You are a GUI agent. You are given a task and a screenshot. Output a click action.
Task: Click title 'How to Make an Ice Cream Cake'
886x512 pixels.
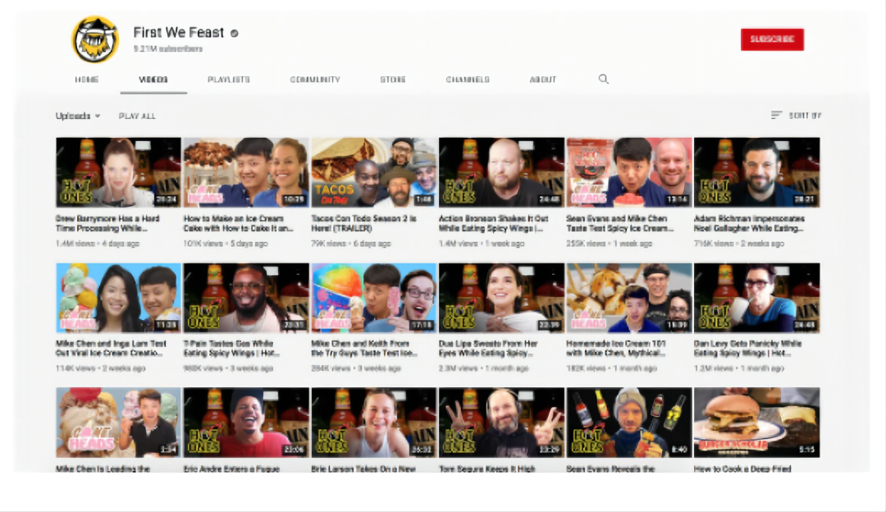239,223
